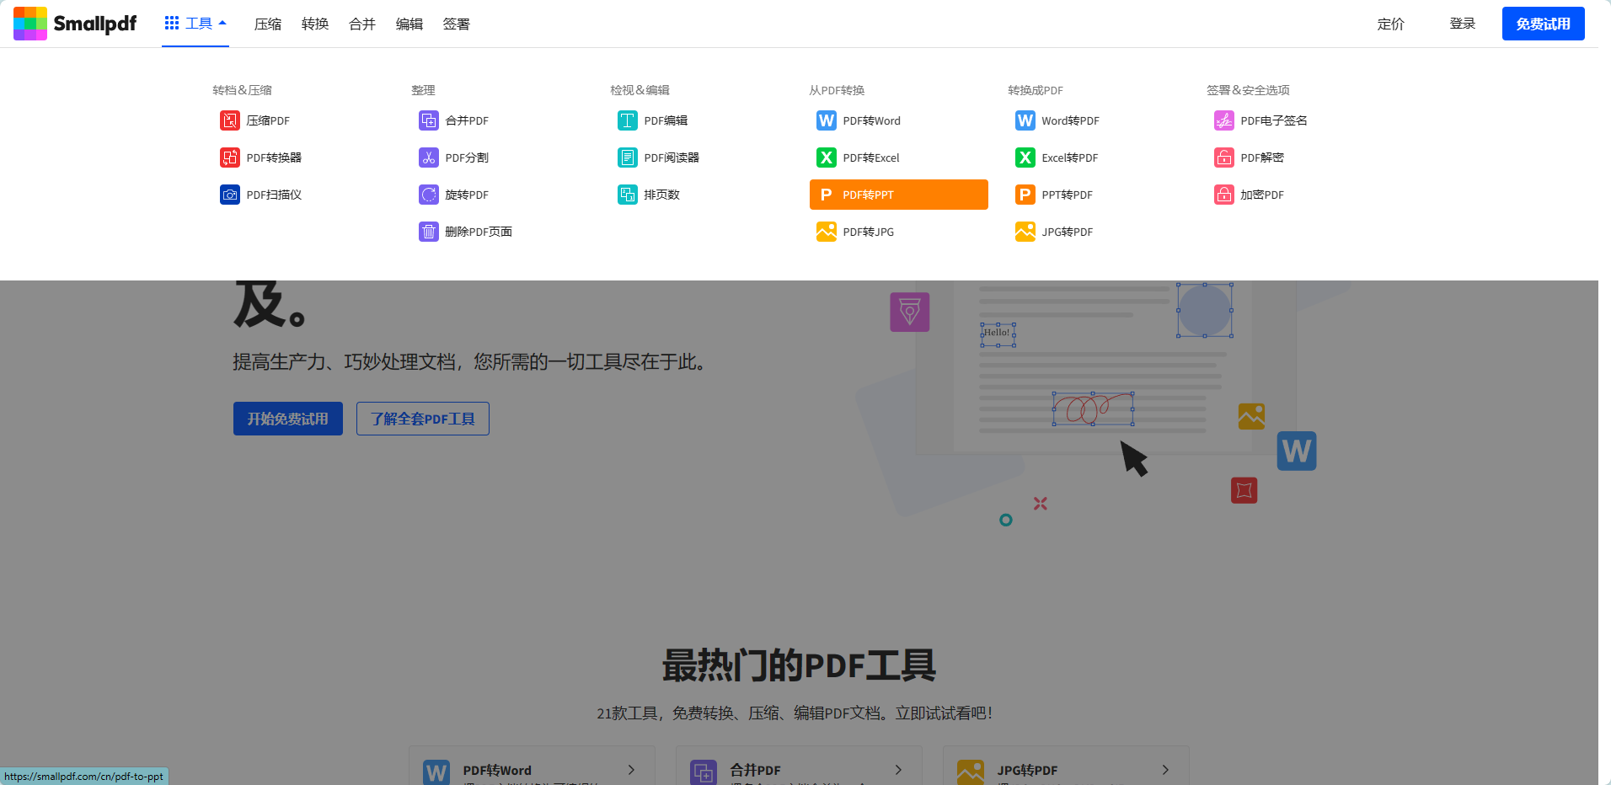Click the 了解全套PDF工具 button
This screenshot has height=785, width=1611.
(423, 419)
